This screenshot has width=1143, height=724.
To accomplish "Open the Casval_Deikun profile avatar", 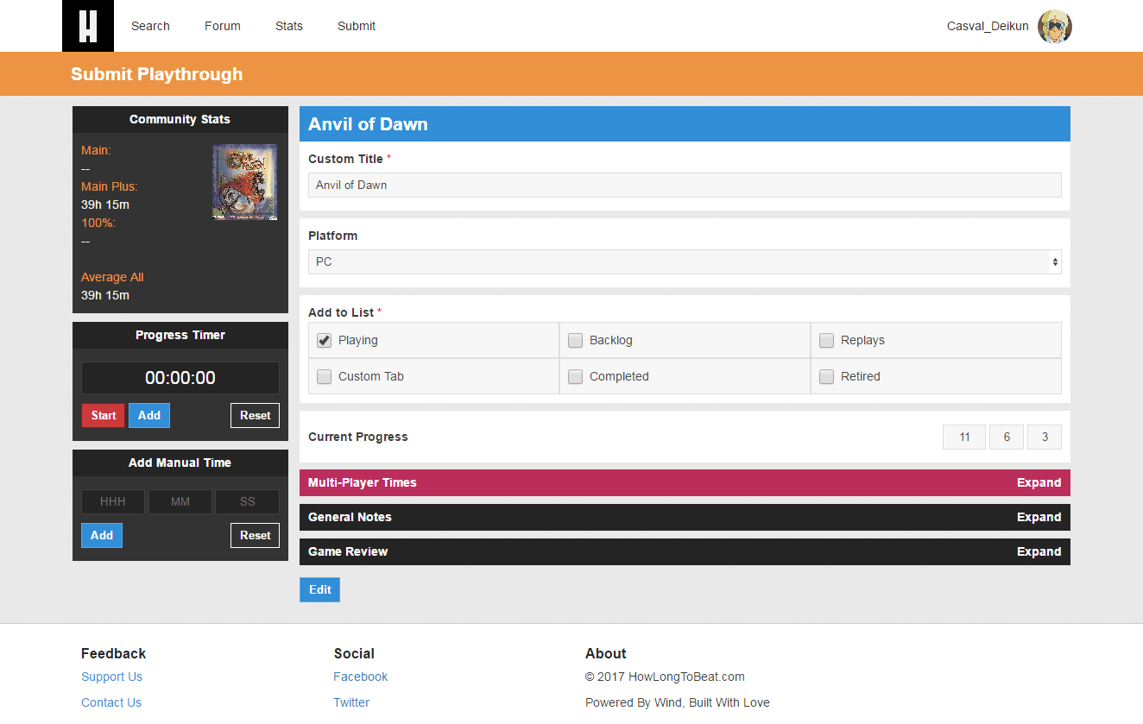I will (1055, 27).
